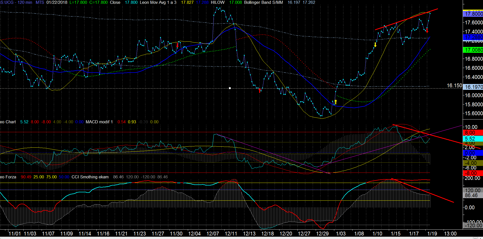The height and width of the screenshot is (239, 483).
Task: Click the red 8.00 axis tag
Action: (473, 133)
